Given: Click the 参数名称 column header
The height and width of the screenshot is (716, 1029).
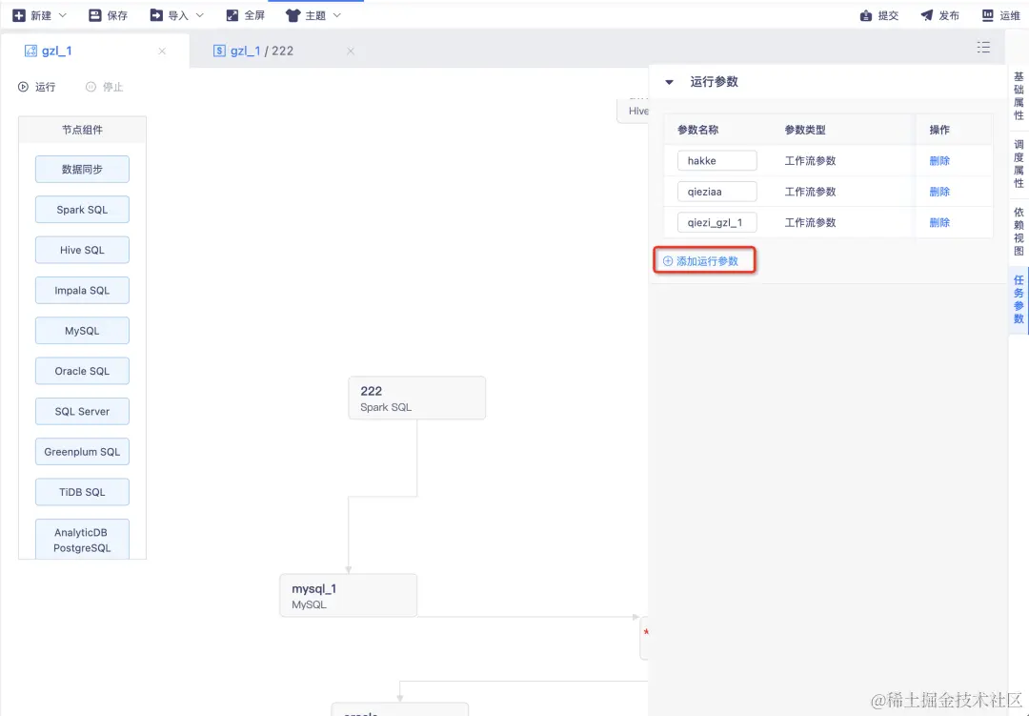Looking at the screenshot, I should 698,130.
